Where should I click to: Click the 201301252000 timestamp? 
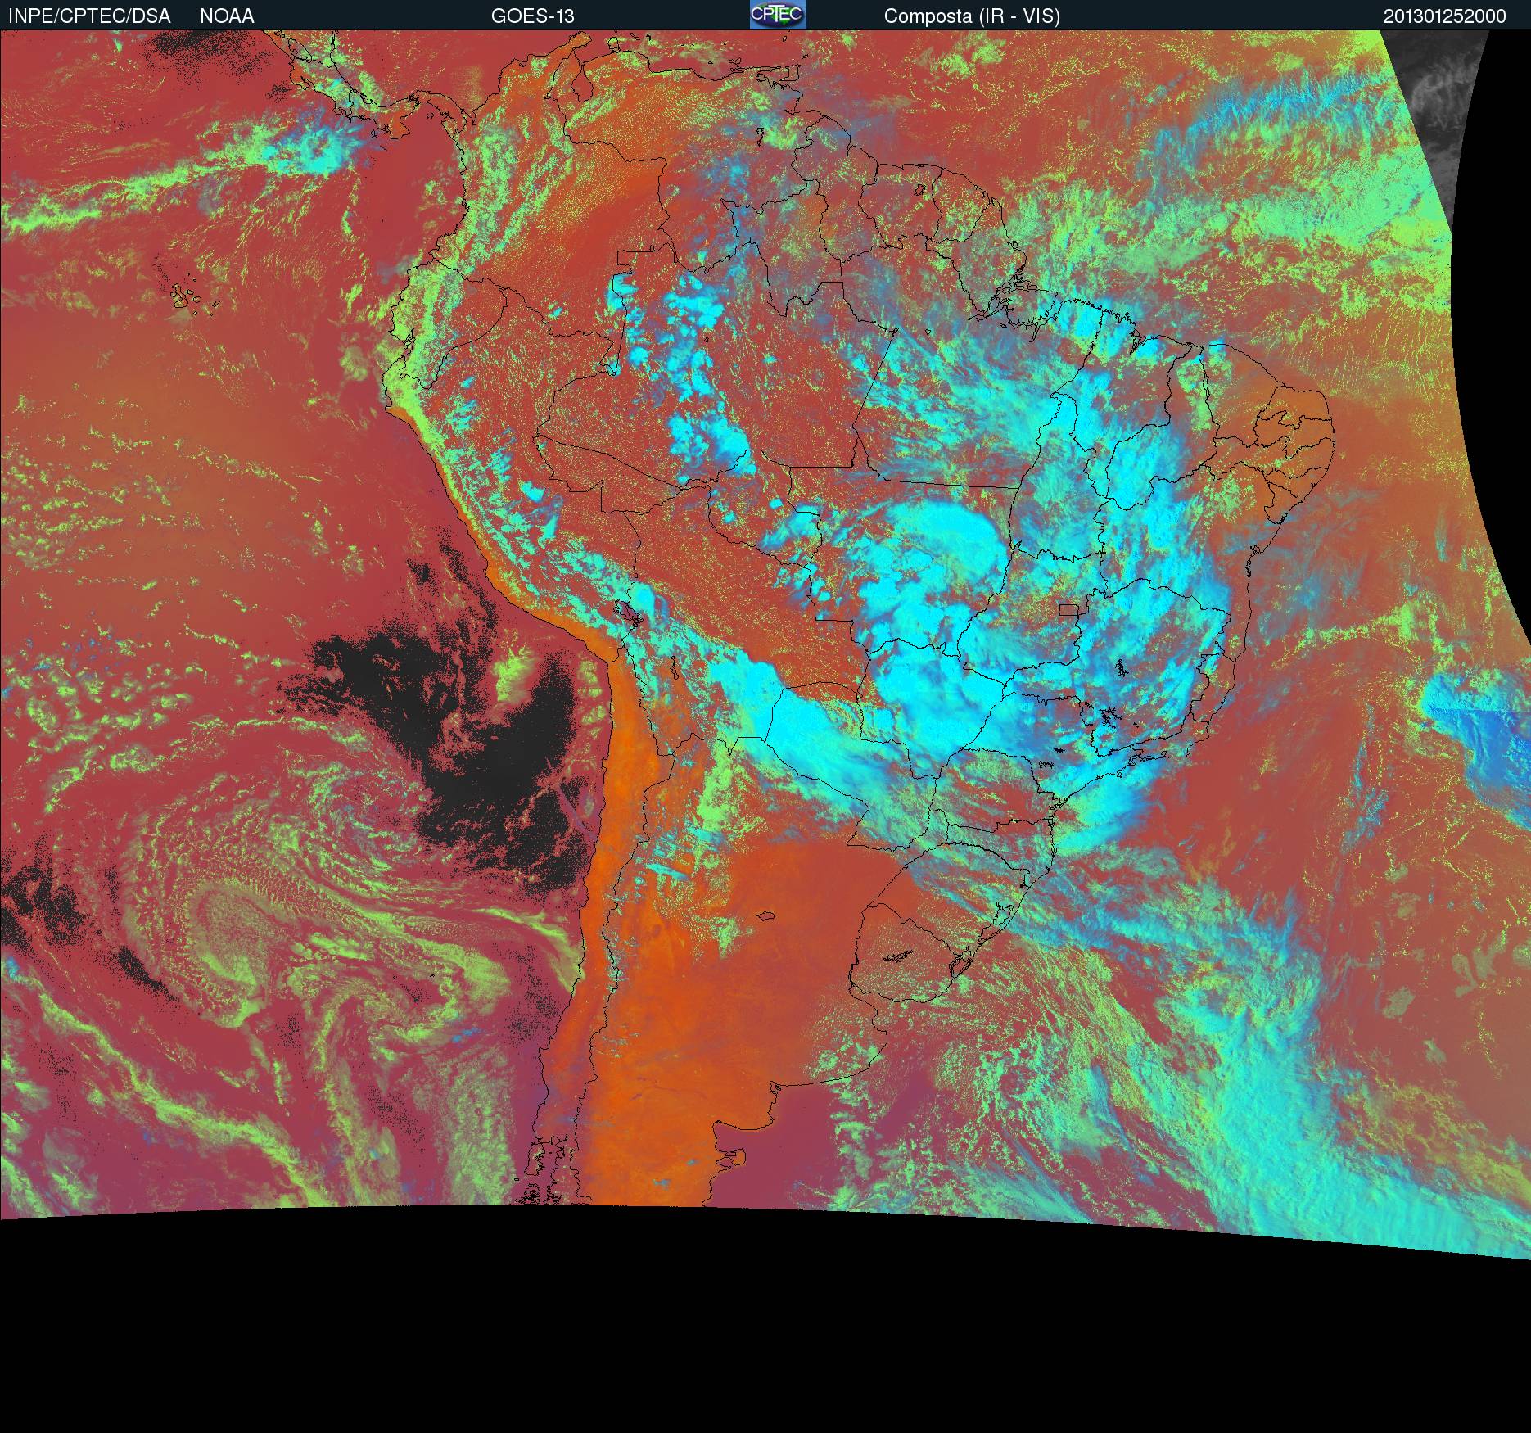pyautogui.click(x=1445, y=16)
